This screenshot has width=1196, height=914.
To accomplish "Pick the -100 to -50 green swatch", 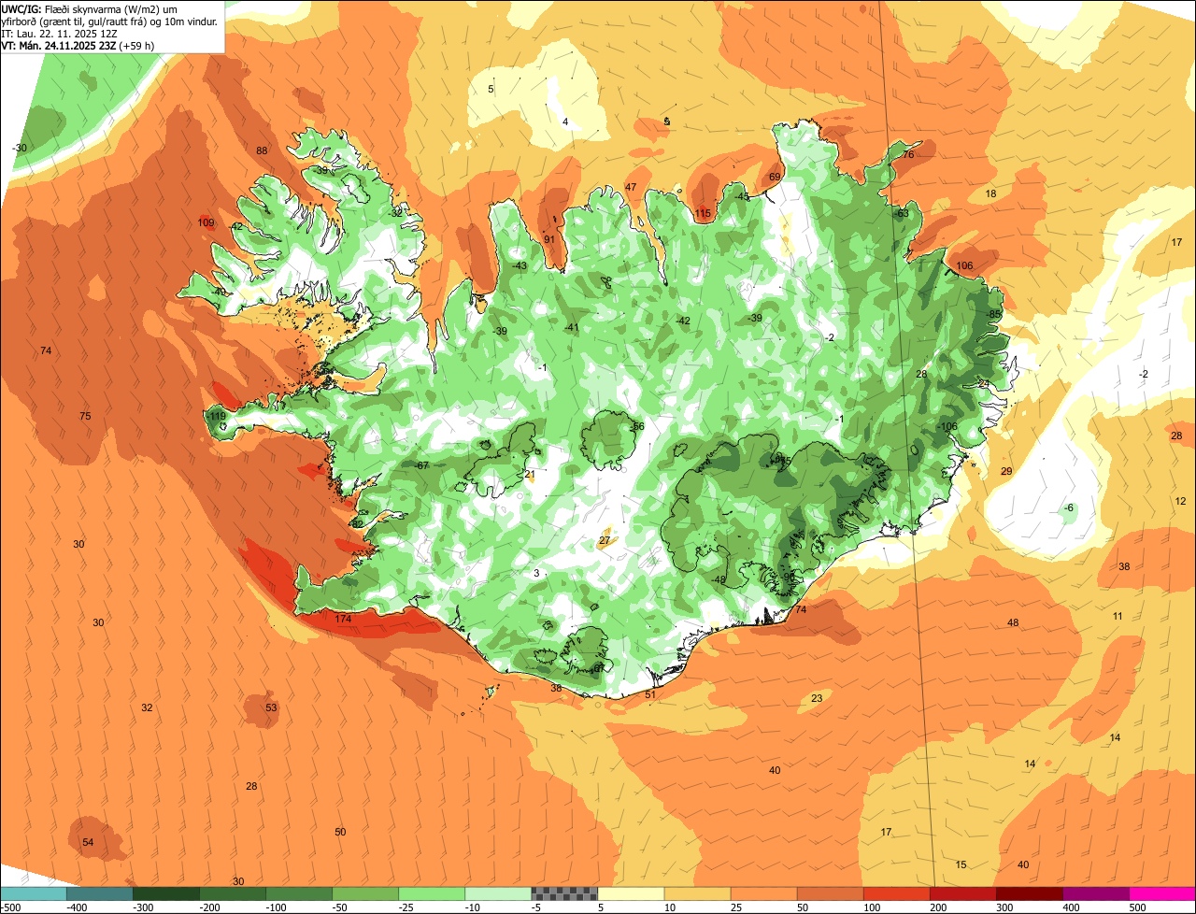I will coord(299,893).
